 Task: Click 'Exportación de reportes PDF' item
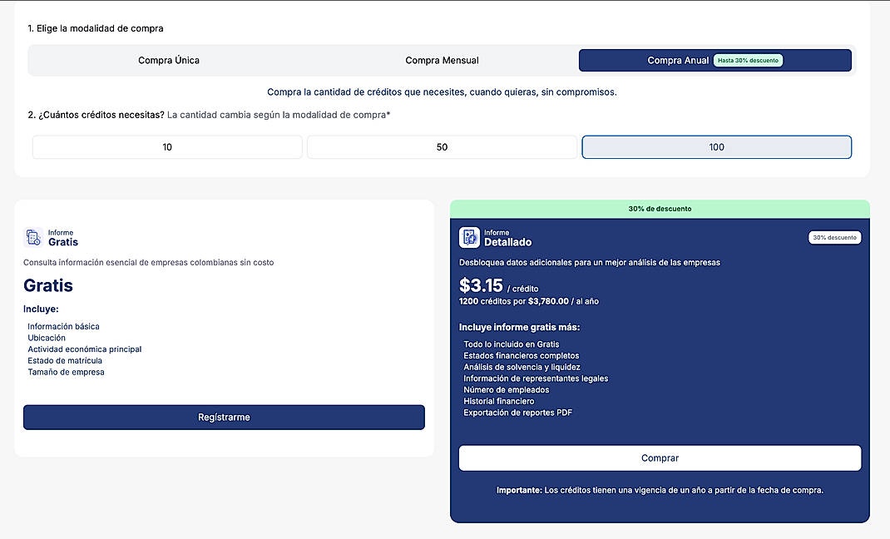click(x=517, y=413)
